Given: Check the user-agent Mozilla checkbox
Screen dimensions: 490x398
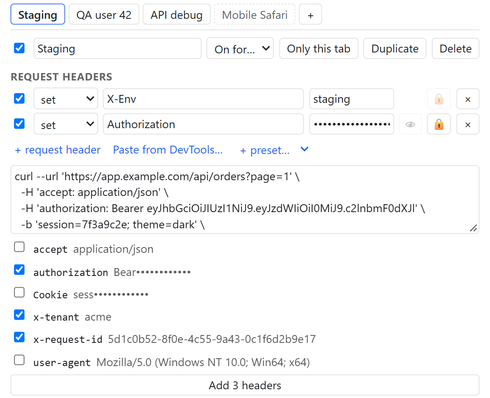Looking at the screenshot, I should click(19, 360).
